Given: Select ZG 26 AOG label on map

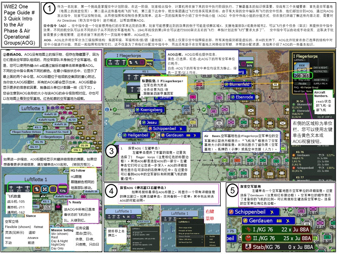Looking at the screenshot, I should point(84,145).
